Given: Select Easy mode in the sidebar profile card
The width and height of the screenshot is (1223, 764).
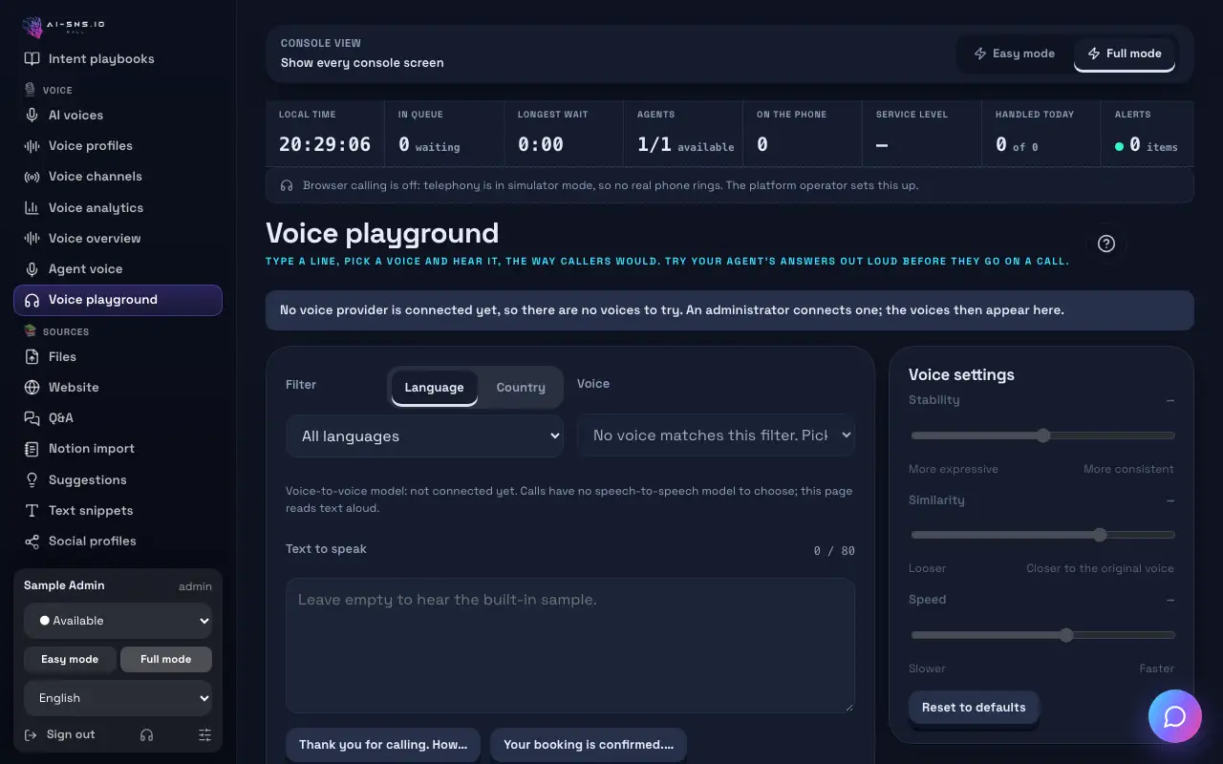Looking at the screenshot, I should (x=70, y=659).
